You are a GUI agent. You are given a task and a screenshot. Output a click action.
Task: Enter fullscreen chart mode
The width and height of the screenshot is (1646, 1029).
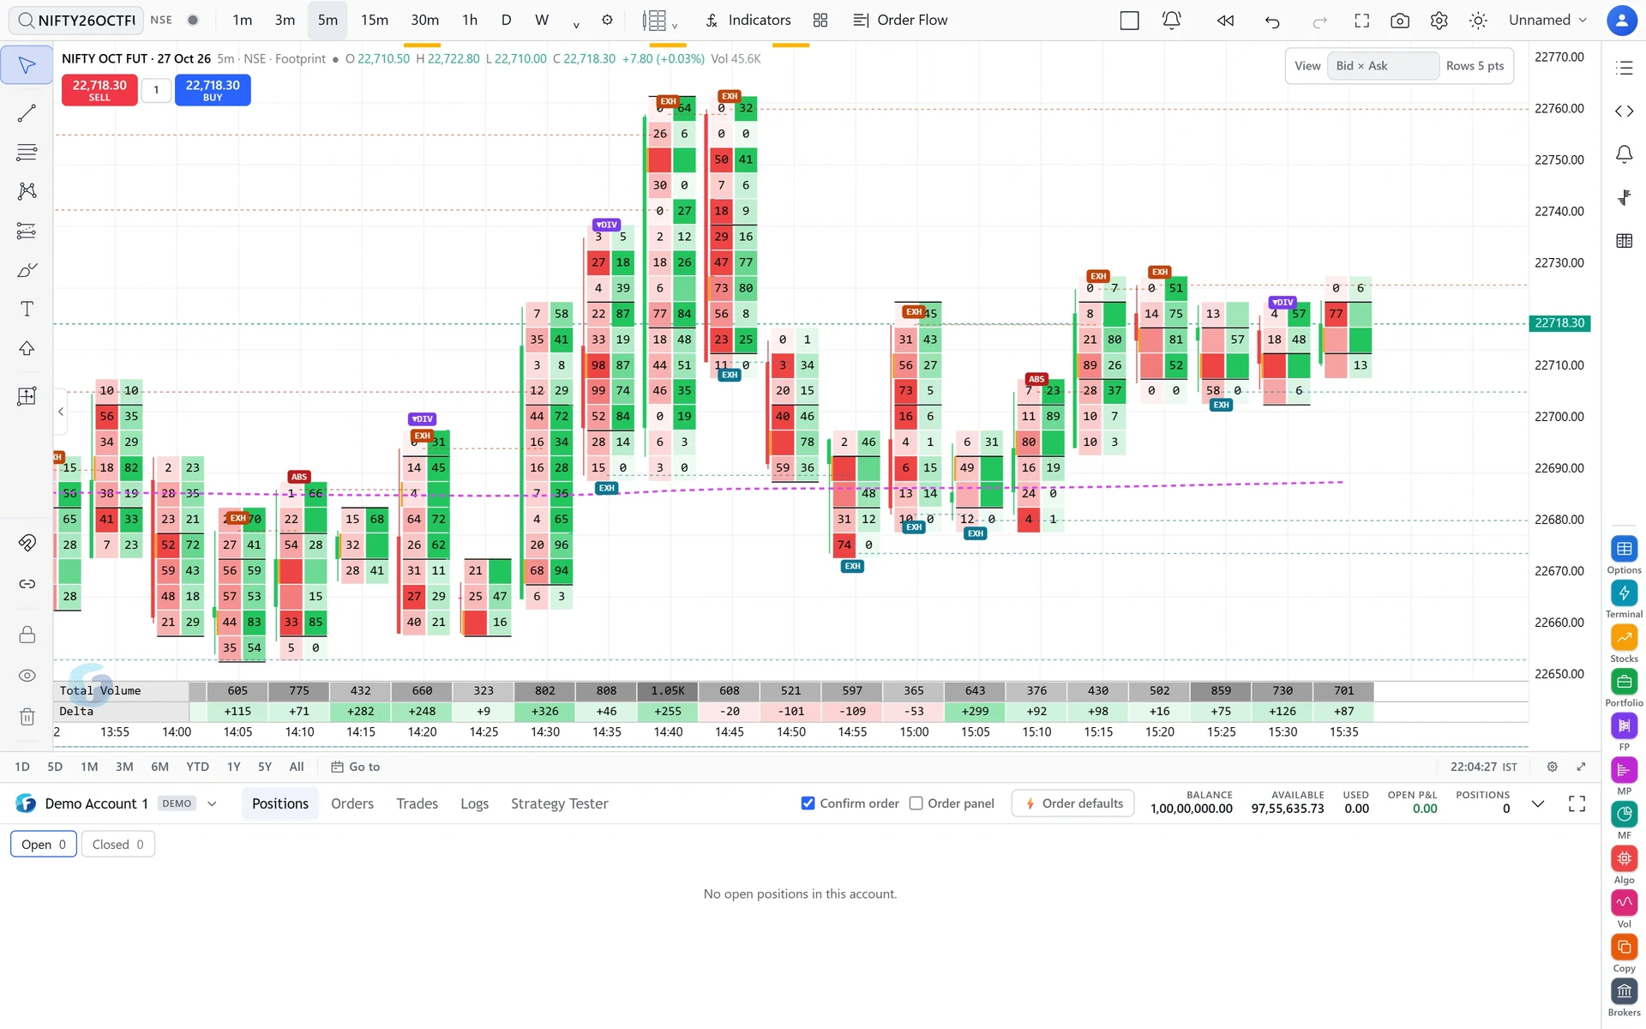(1361, 20)
